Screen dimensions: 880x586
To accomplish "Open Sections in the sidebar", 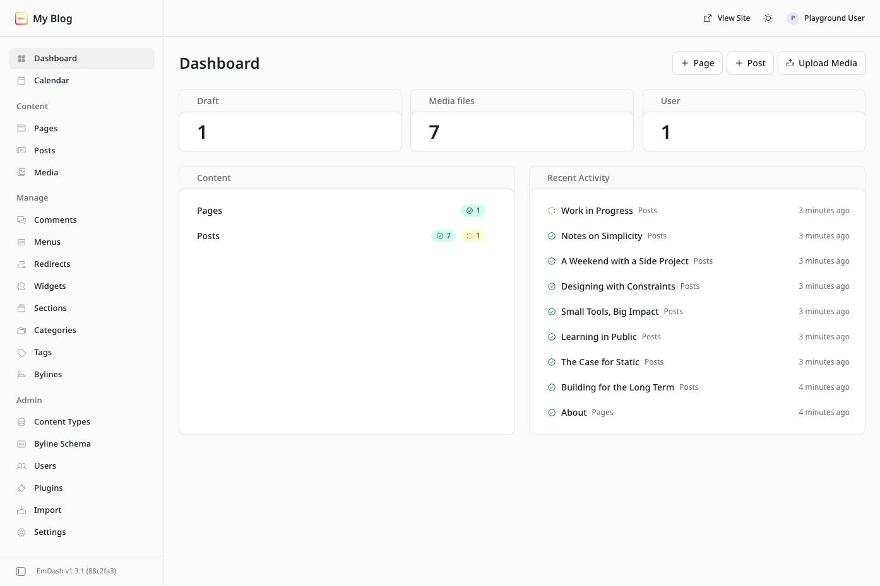I will coord(81,308).
